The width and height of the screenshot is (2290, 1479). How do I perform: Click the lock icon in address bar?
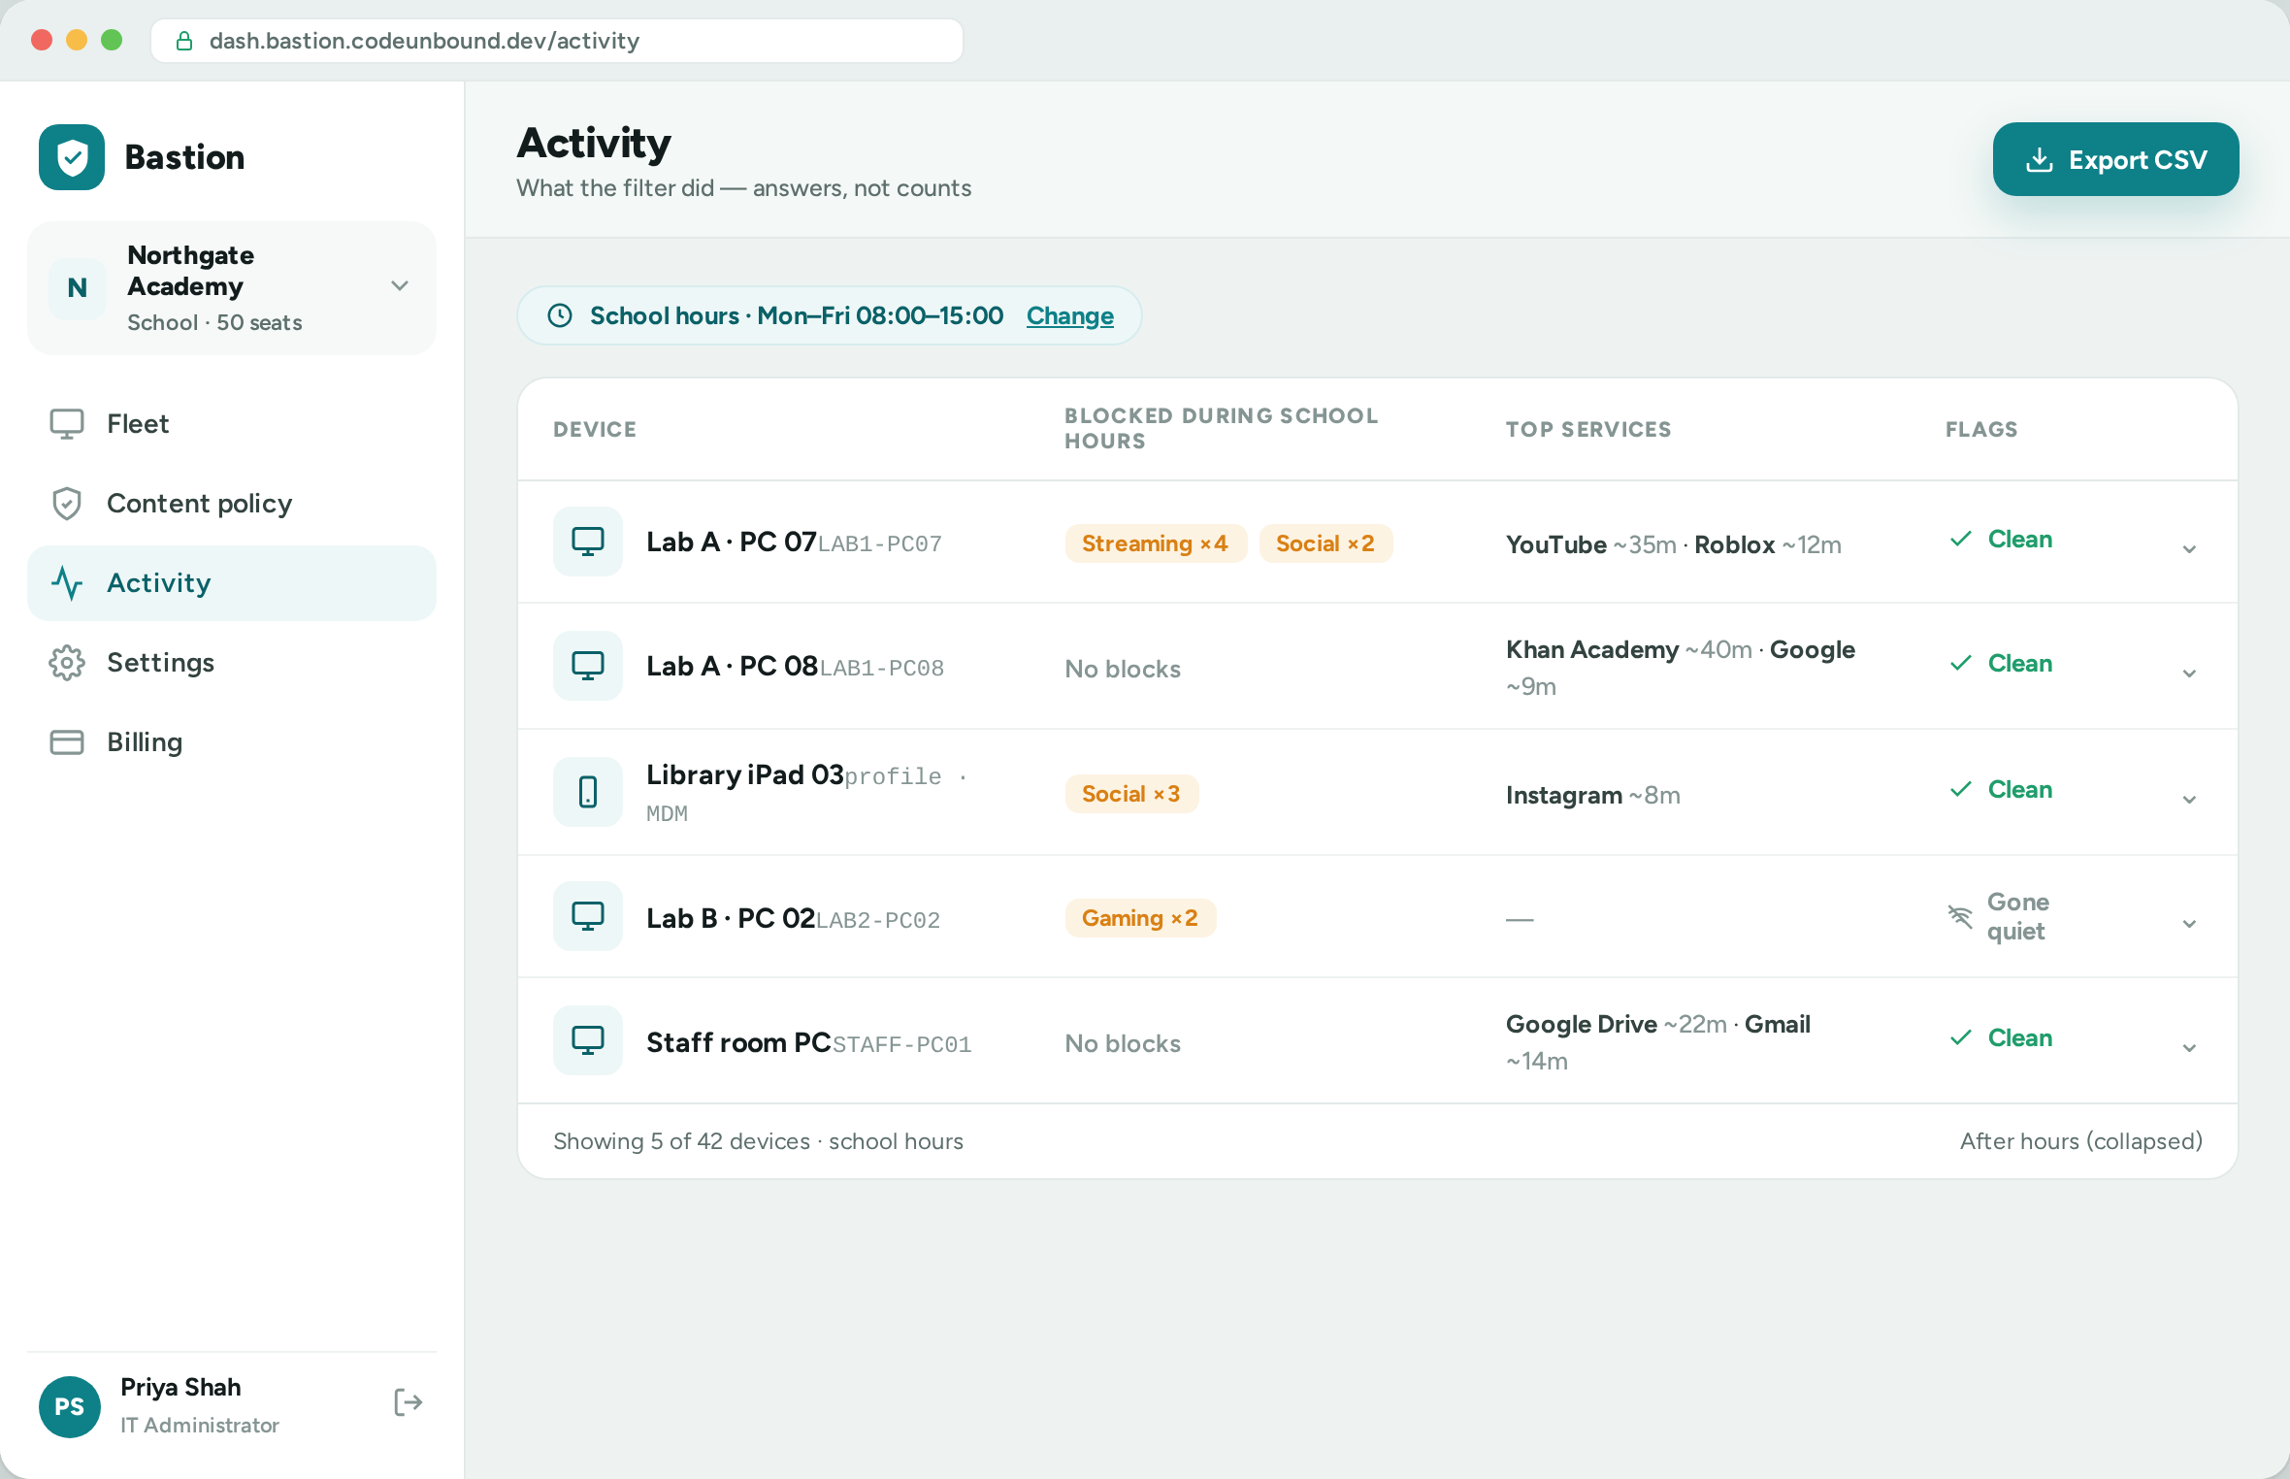[x=183, y=41]
